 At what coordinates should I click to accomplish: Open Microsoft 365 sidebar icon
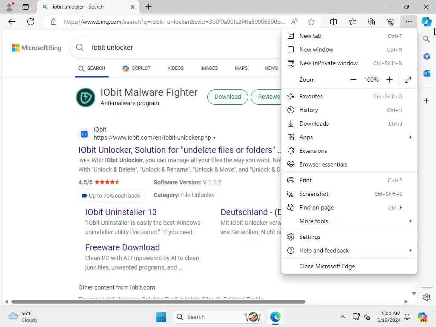(x=427, y=57)
